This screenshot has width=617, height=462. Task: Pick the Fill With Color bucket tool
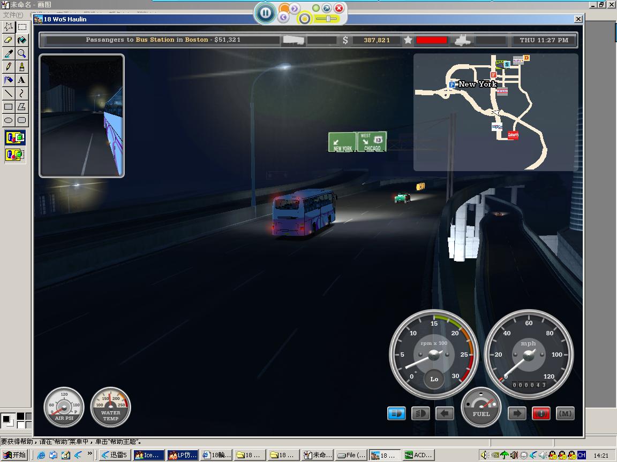click(22, 40)
